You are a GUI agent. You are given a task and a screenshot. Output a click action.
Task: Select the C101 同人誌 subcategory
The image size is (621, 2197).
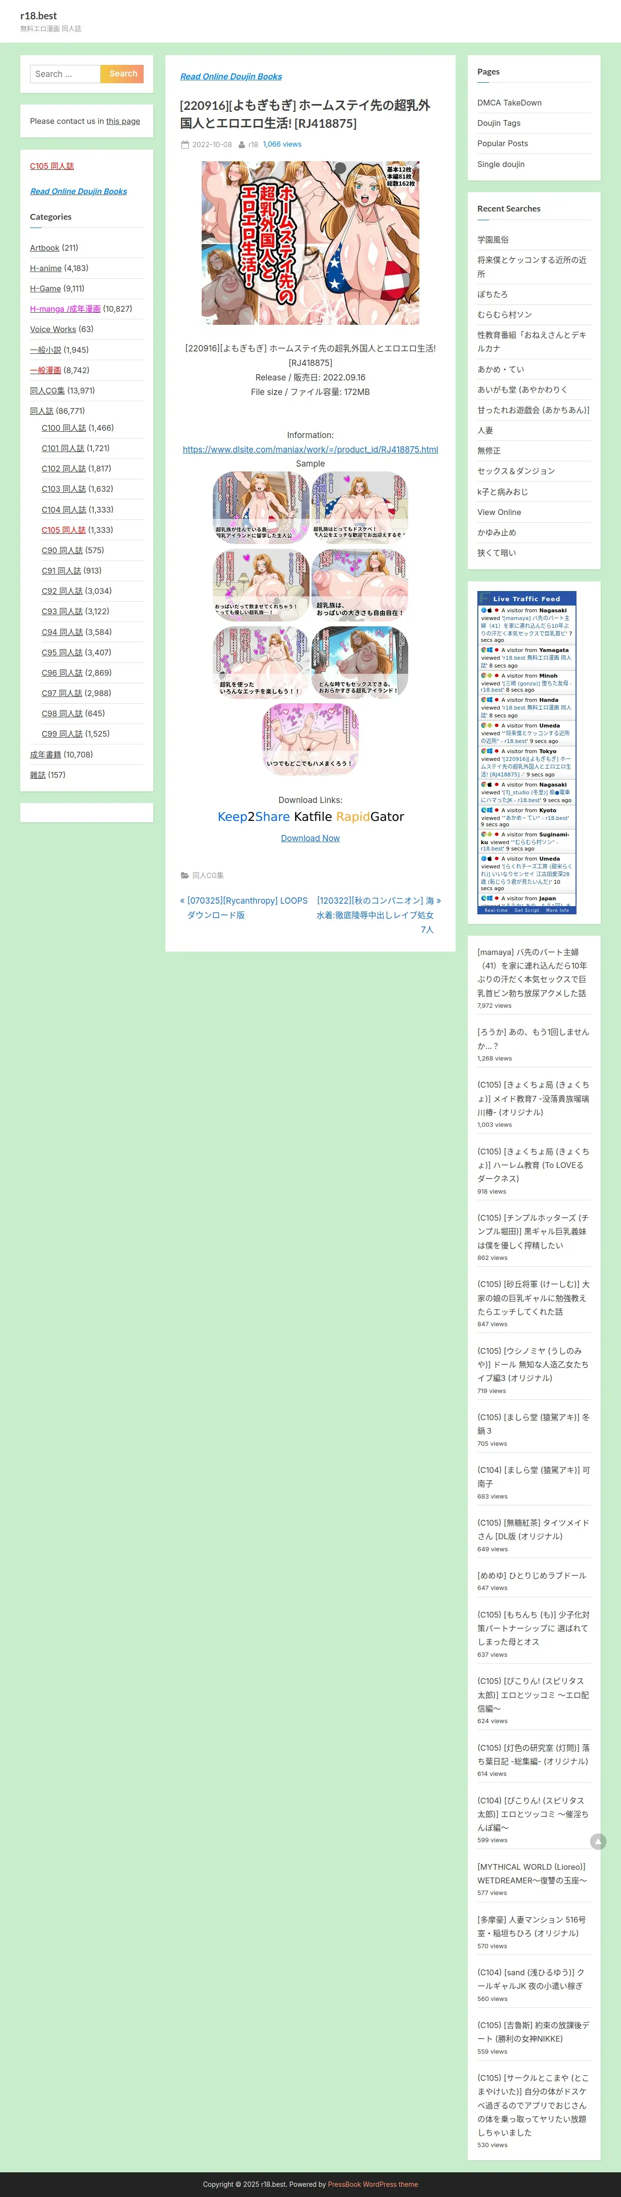point(64,448)
